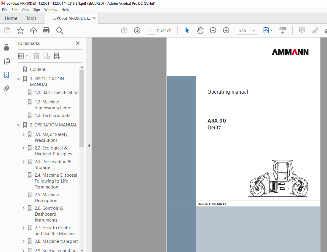
Task: Enable scrolling mode keyboard icon
Action: pyautogui.click(x=283, y=30)
